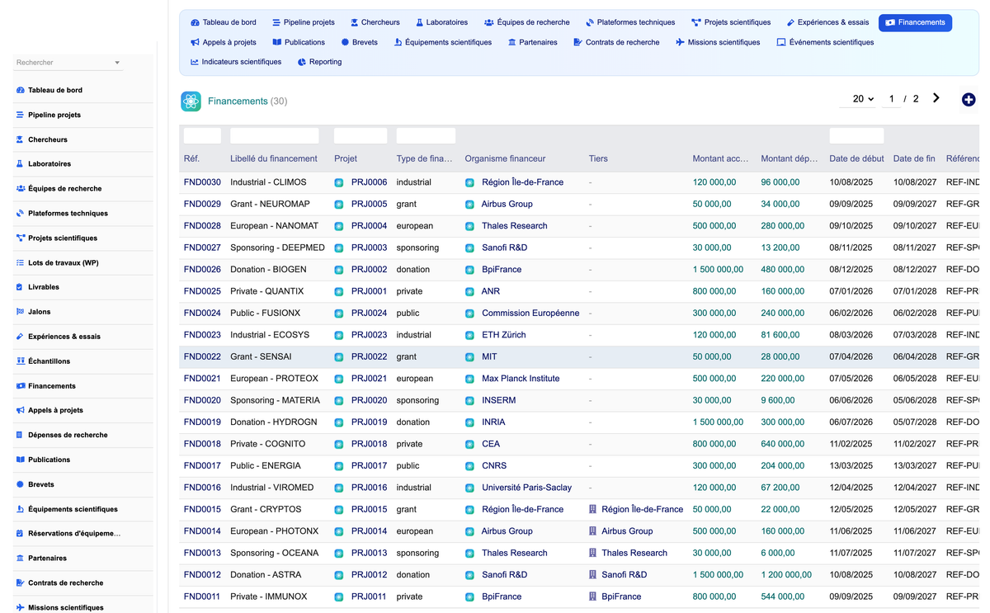Click the organisme icon beside Airbus Group in FND0029 row

(x=469, y=204)
